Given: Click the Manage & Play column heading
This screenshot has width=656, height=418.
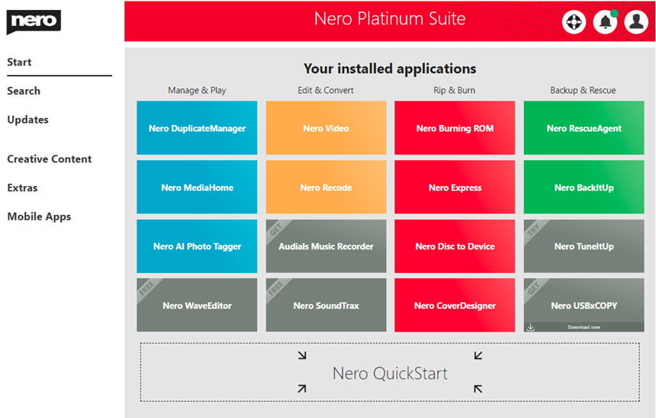Looking at the screenshot, I should 197,90.
